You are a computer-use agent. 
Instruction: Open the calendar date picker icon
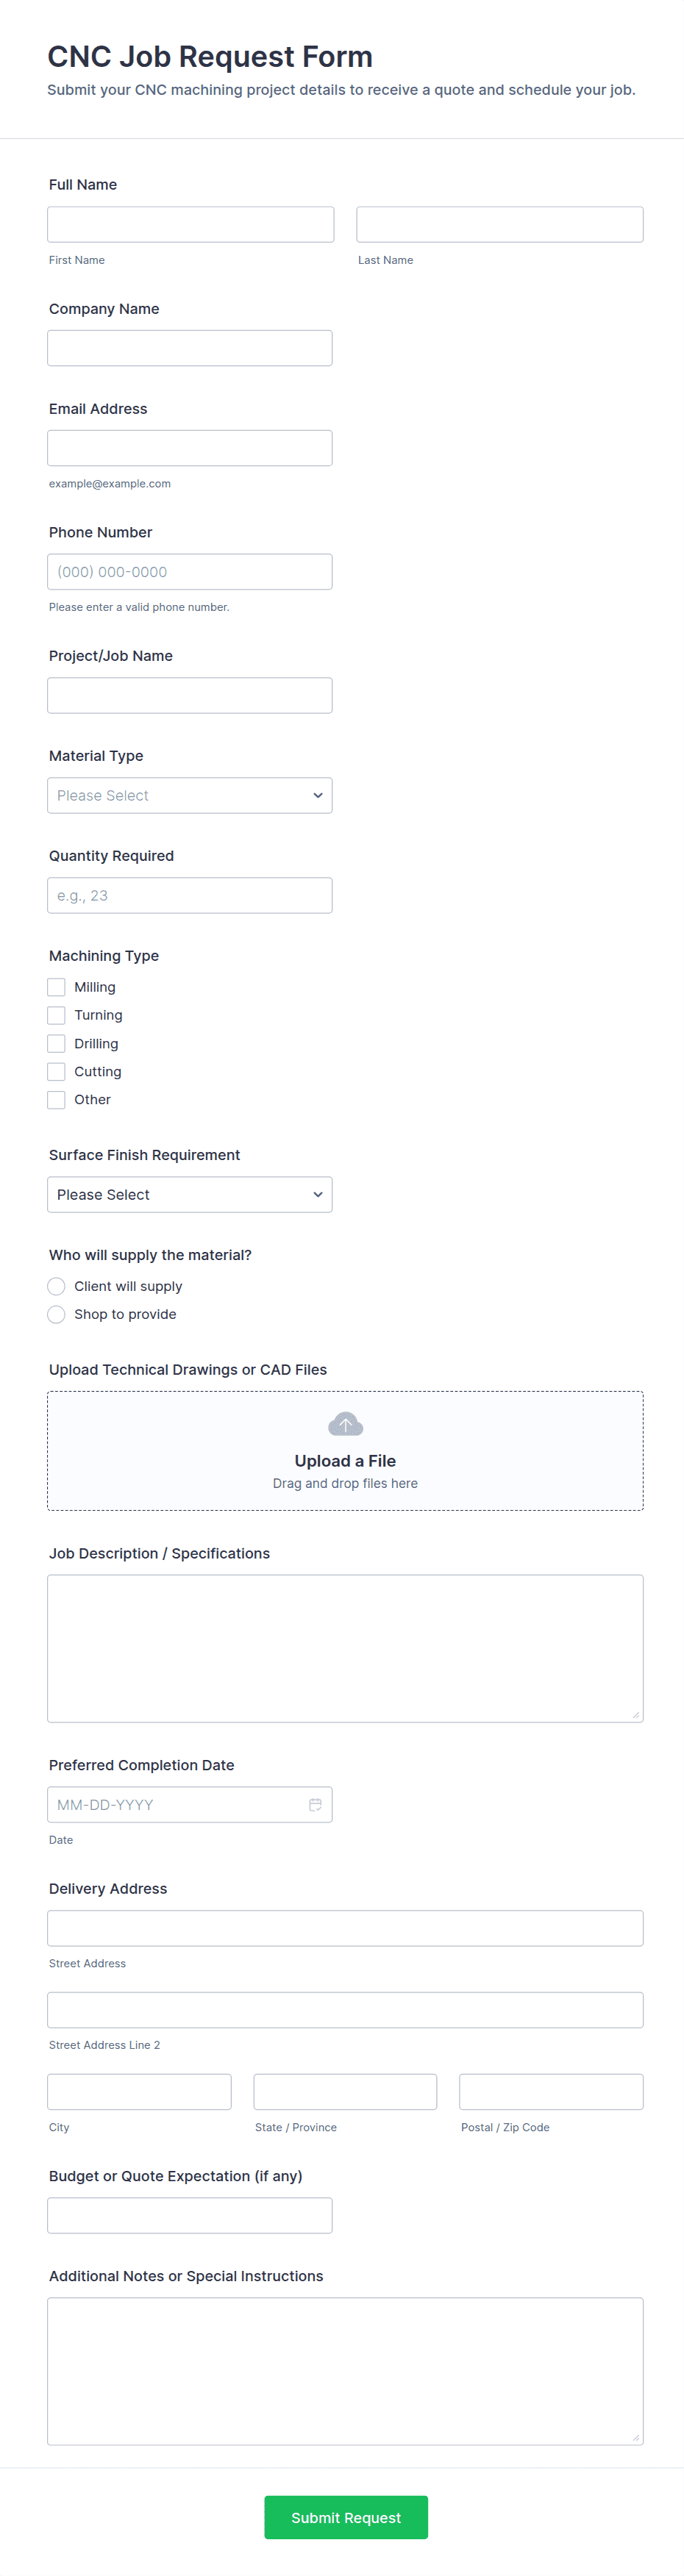(x=315, y=1805)
